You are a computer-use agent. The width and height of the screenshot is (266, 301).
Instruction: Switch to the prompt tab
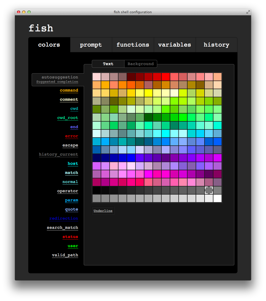pos(91,45)
